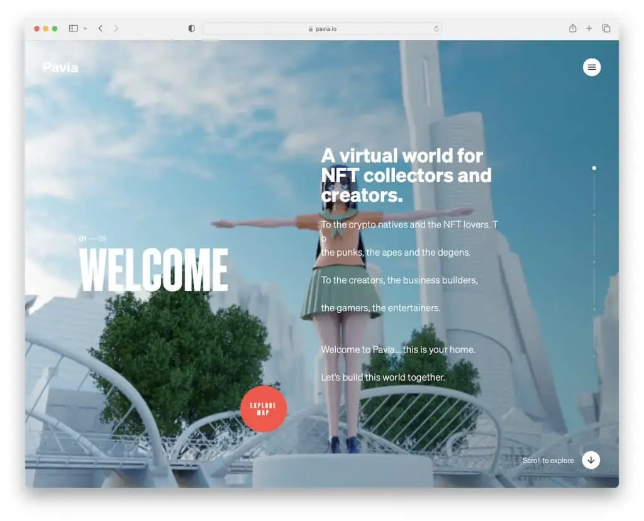Click the Scroll to explore arrow
This screenshot has width=644, height=521.
point(591,460)
